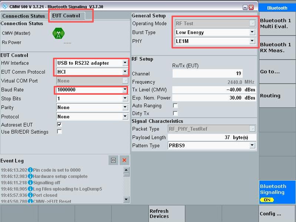
Task: Click the 'Hardware setup complete' log text
Action: [60, 176]
